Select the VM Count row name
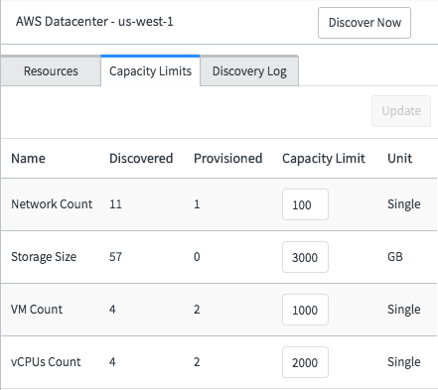 click(37, 310)
